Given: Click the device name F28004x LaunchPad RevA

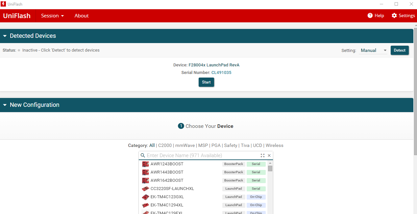Looking at the screenshot, I should [x=214, y=65].
